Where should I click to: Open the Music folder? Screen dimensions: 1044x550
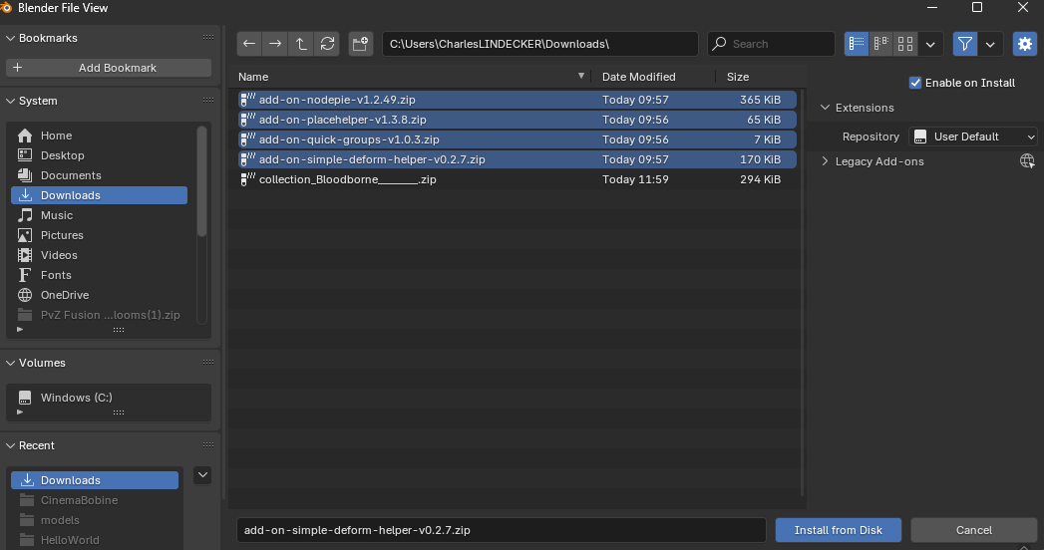[x=99, y=215]
